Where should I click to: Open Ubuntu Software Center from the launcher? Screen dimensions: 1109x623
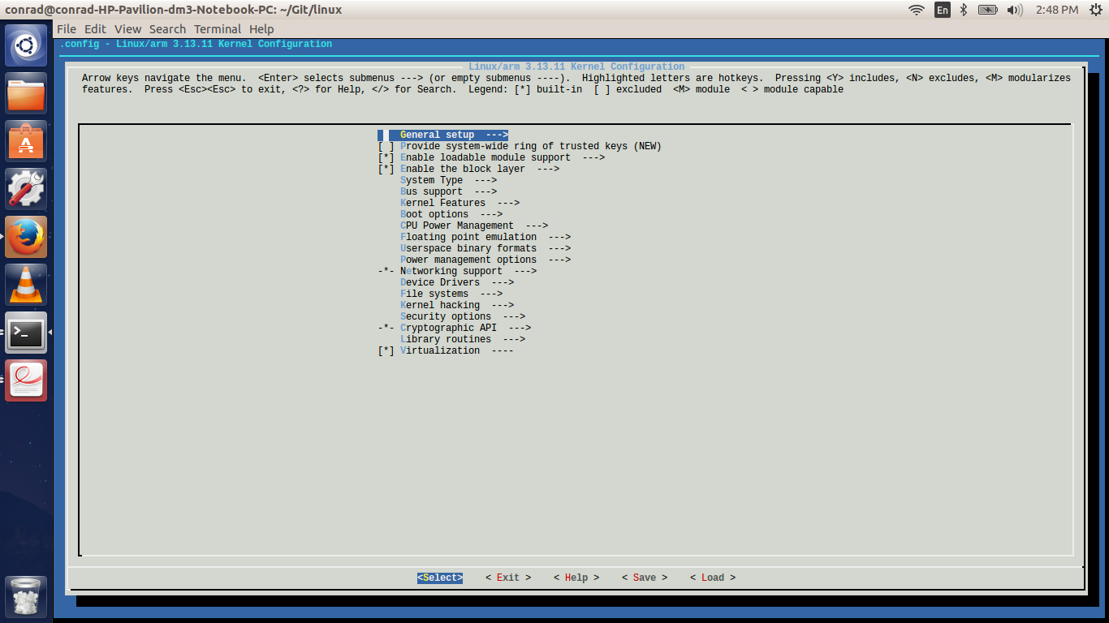[x=26, y=141]
